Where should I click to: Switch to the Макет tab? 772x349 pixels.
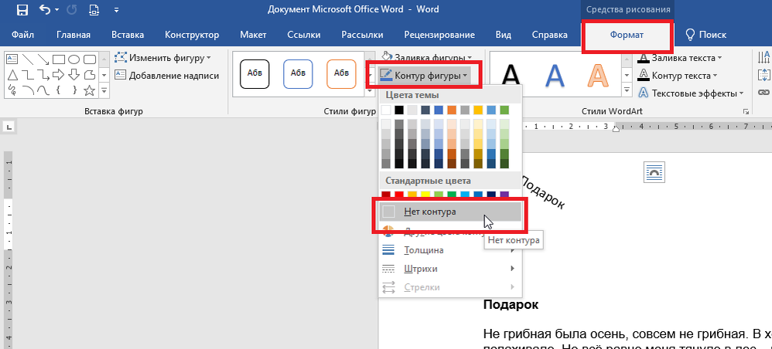pyautogui.click(x=253, y=35)
